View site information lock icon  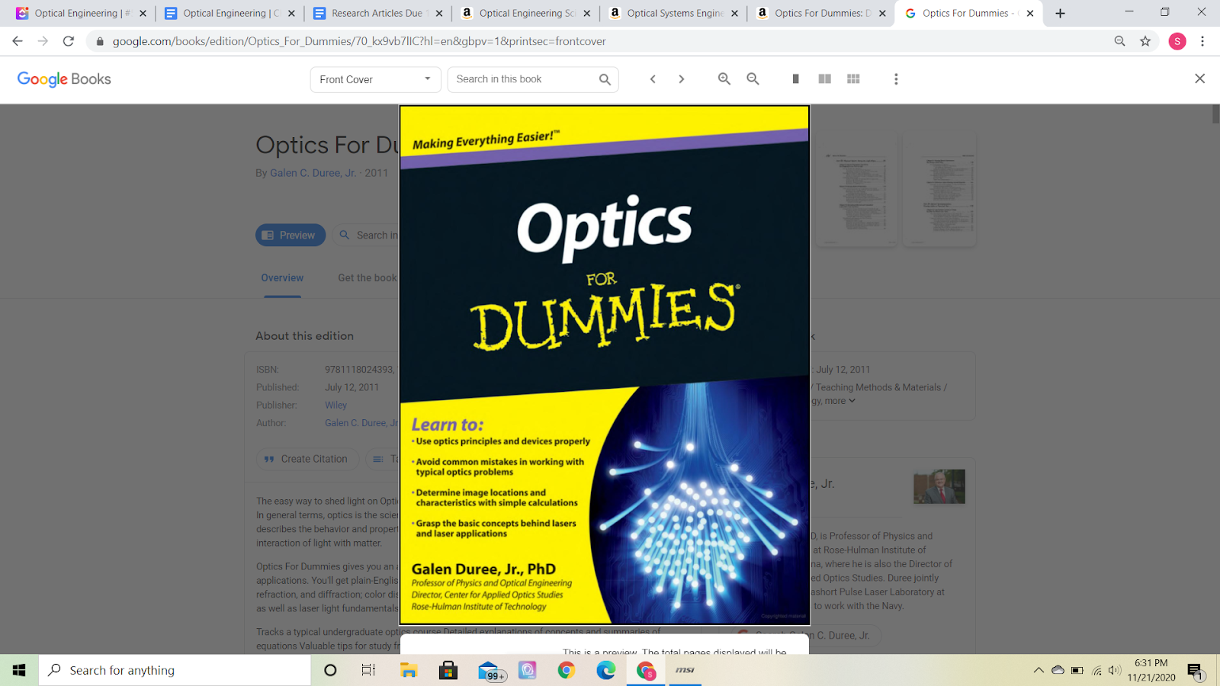[x=100, y=41]
